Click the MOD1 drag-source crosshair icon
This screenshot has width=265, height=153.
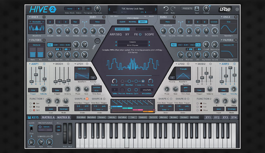tap(68, 64)
